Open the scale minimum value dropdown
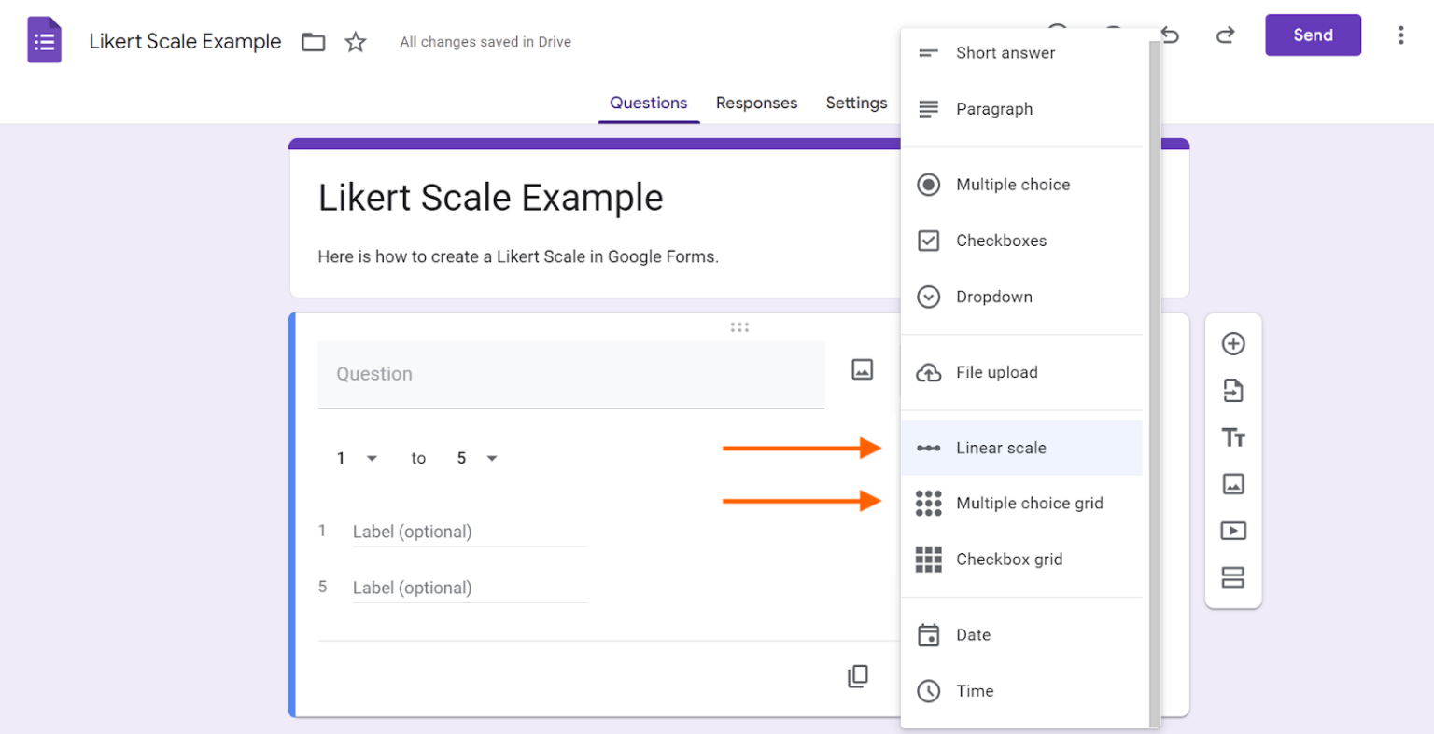This screenshot has width=1434, height=734. click(x=358, y=458)
